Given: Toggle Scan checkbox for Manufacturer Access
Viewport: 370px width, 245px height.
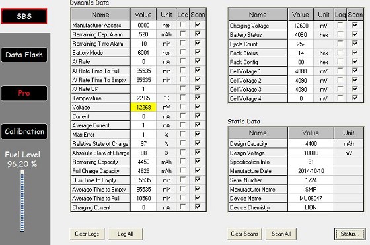Looking at the screenshot, I should [198, 24].
